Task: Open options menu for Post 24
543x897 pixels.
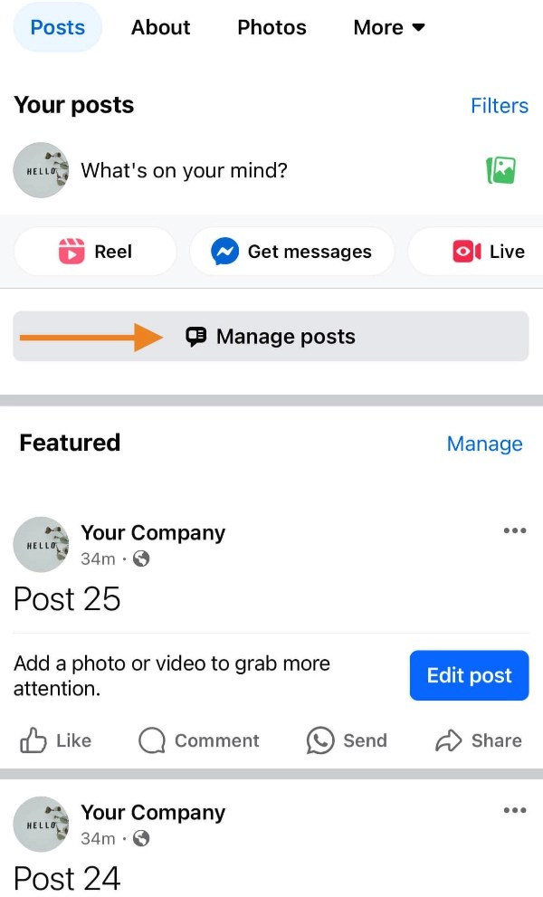Action: (x=514, y=810)
